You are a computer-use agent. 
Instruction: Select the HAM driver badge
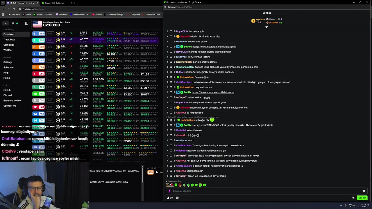39,107
